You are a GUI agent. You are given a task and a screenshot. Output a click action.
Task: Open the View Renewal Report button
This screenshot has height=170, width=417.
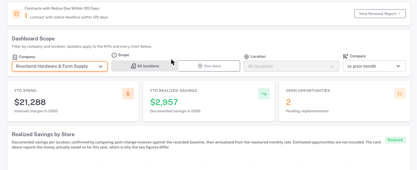tap(380, 14)
